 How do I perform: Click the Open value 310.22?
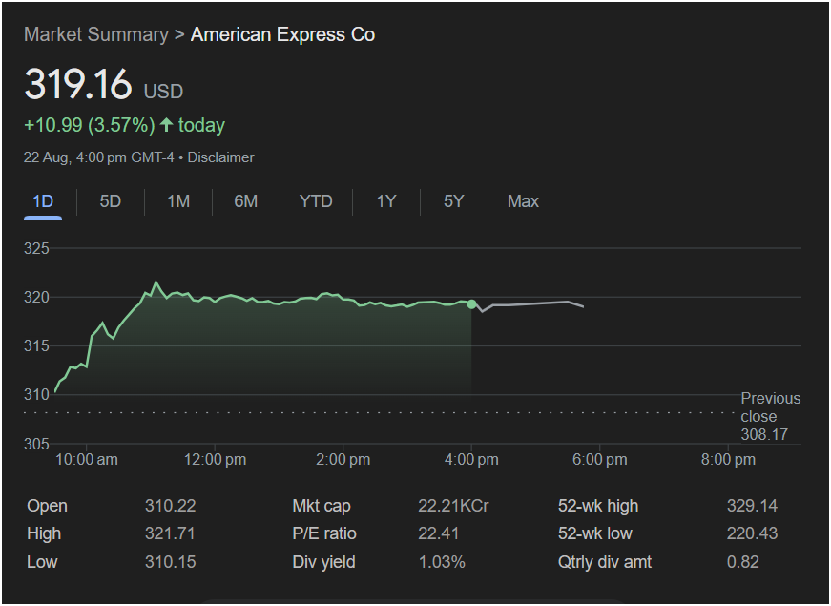tap(170, 506)
